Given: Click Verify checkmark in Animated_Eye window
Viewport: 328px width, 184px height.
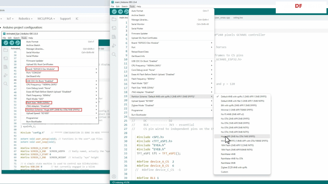Looking at the screenshot, I should click(x=6, y=43).
